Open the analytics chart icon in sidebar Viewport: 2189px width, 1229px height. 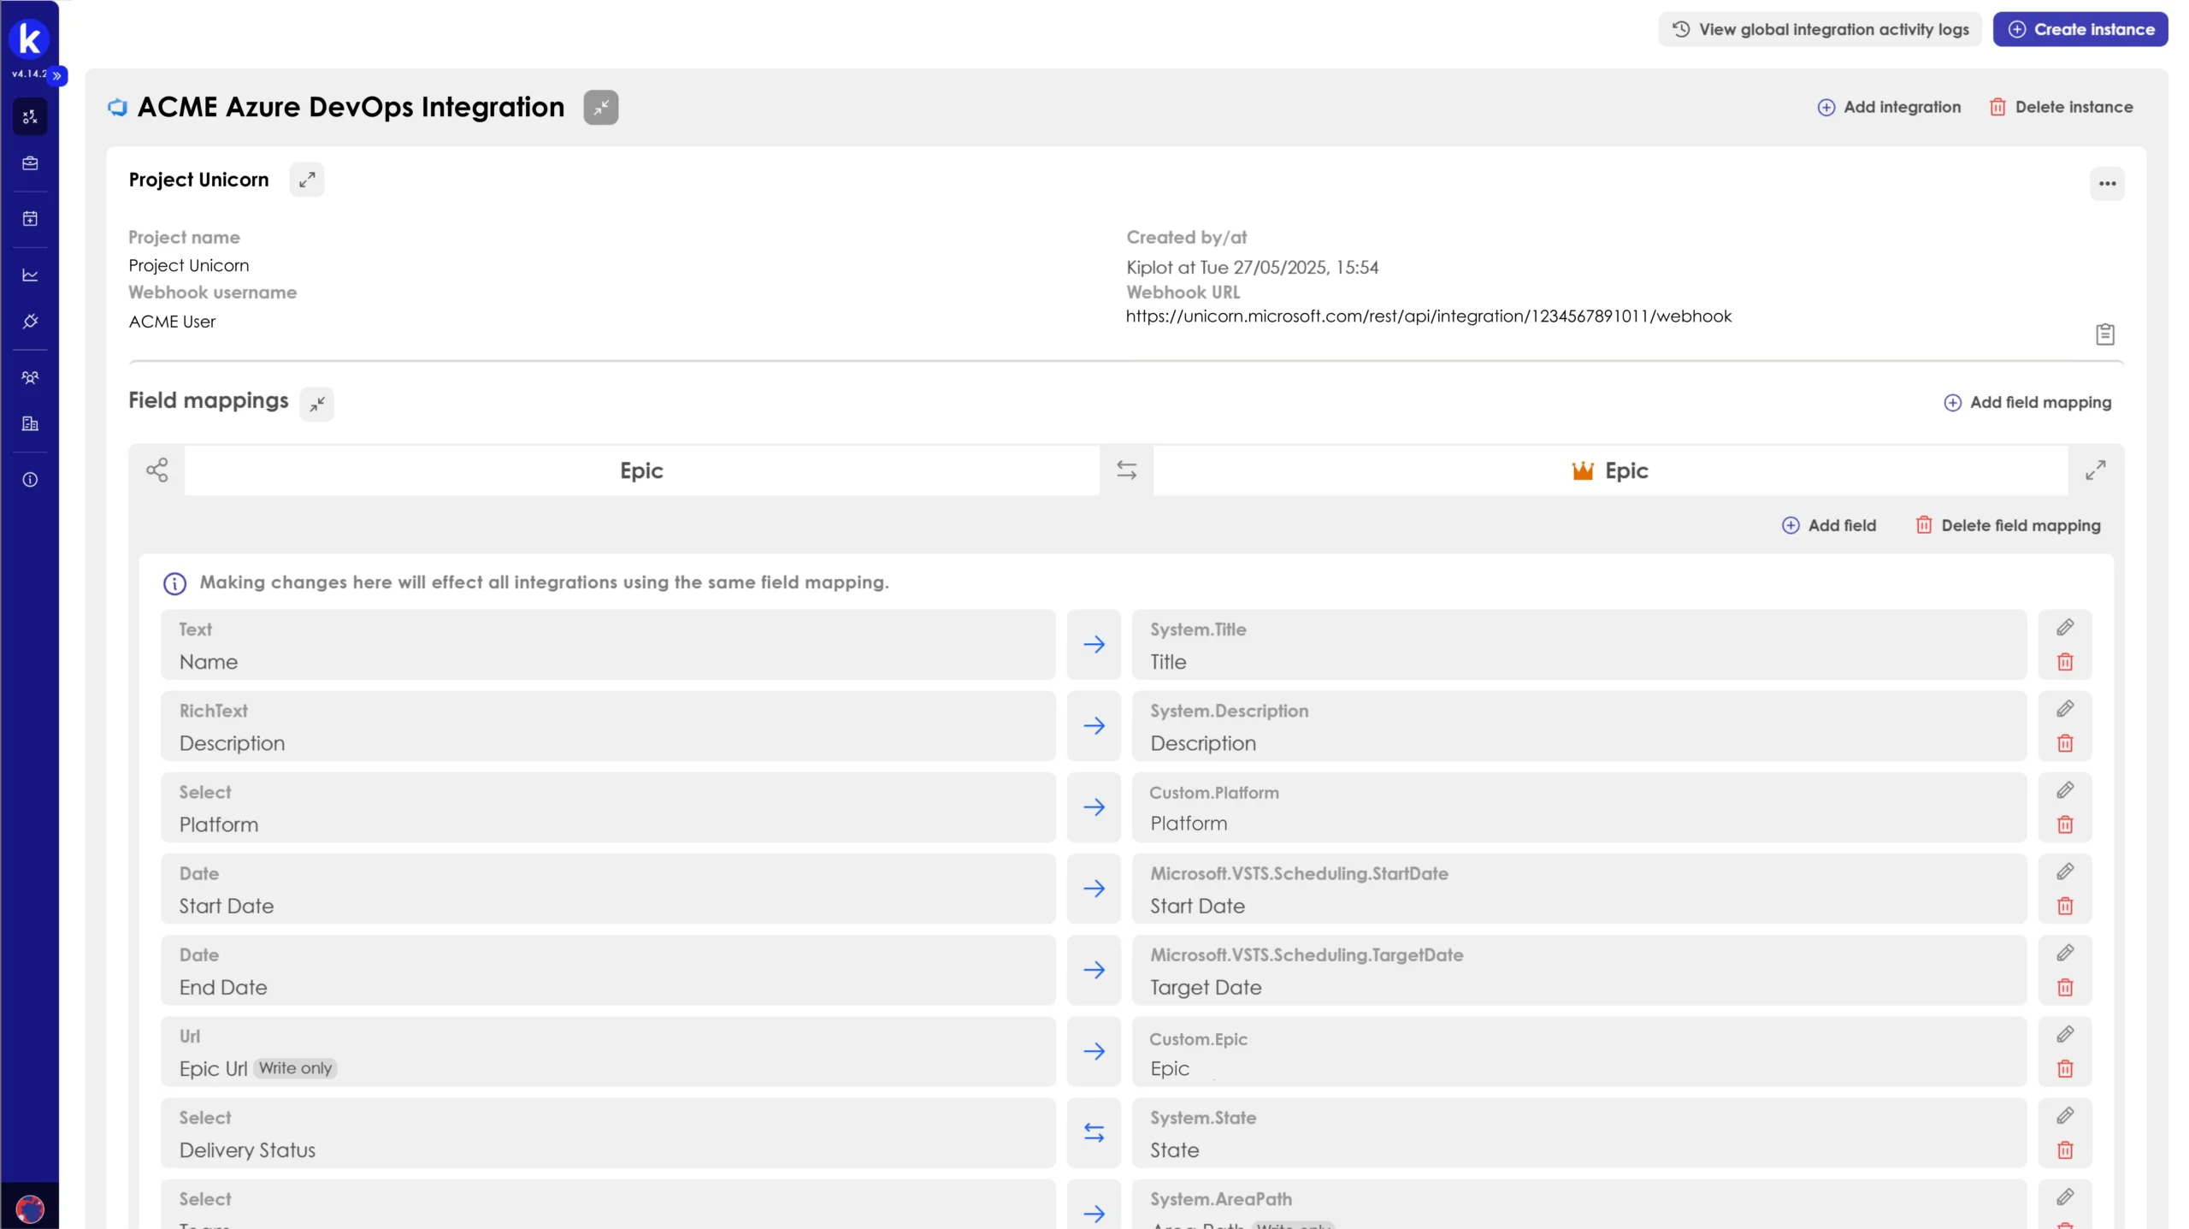click(30, 275)
